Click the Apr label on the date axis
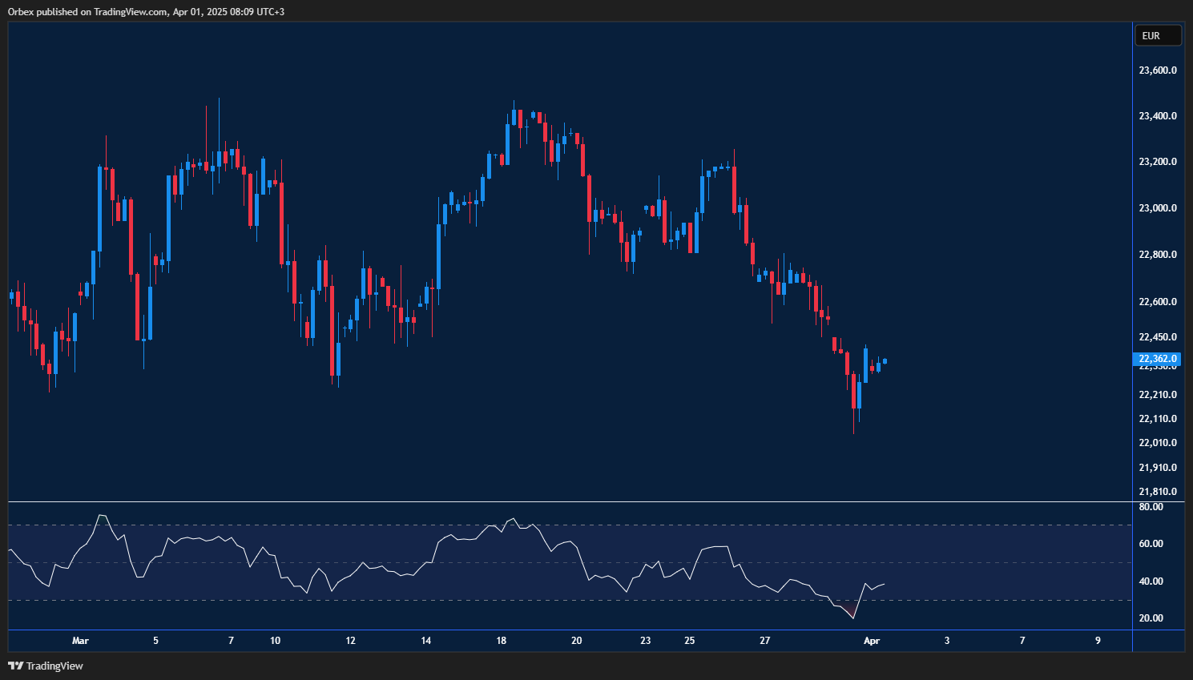Image resolution: width=1193 pixels, height=680 pixels. click(871, 641)
